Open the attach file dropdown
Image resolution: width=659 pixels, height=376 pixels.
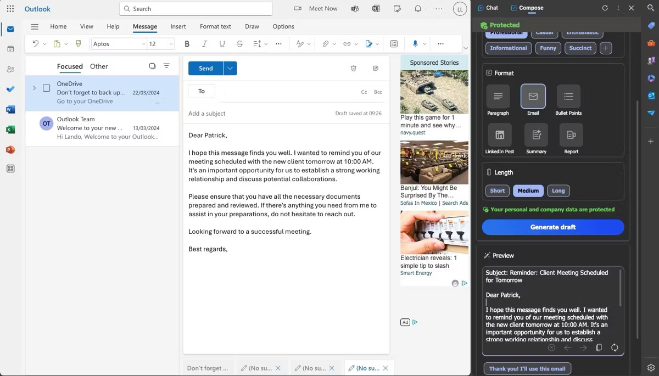pos(333,43)
